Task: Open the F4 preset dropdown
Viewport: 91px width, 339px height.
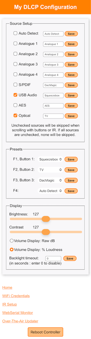Action: (50, 191)
